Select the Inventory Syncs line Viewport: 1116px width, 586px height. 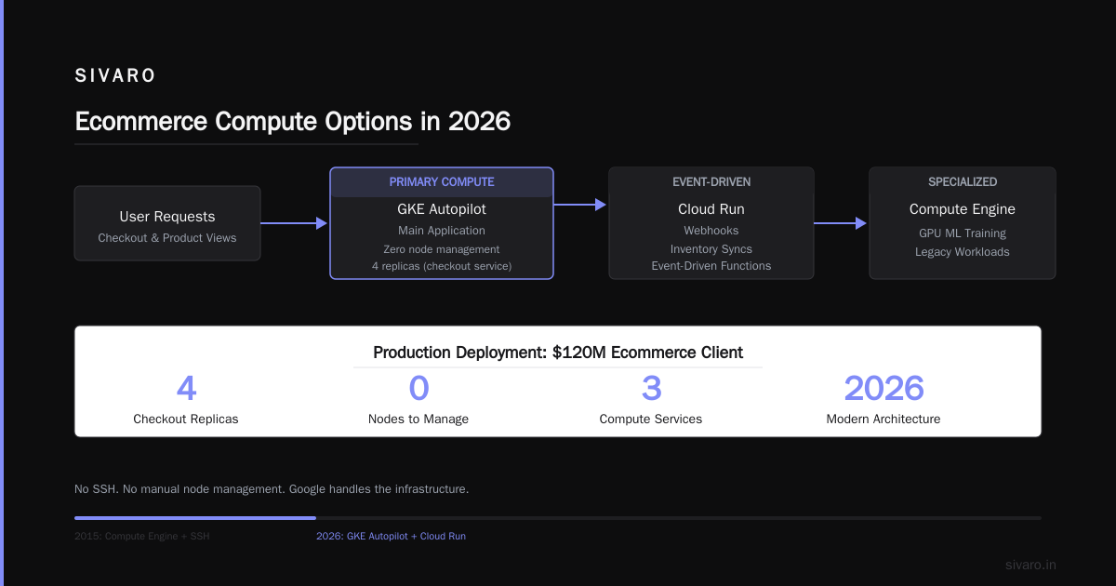point(711,249)
